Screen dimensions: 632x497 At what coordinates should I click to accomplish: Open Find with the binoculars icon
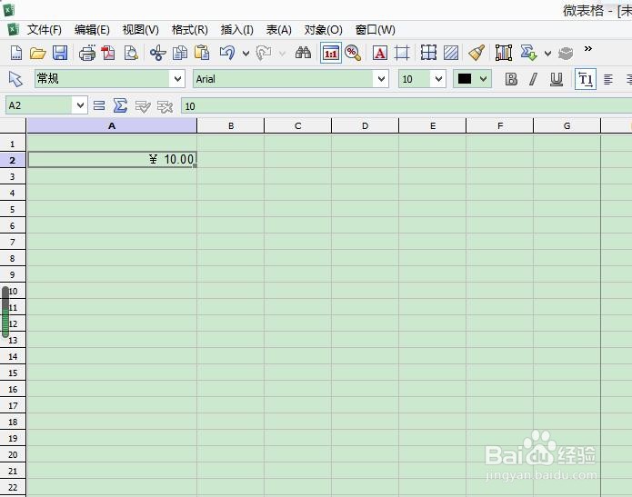303,53
